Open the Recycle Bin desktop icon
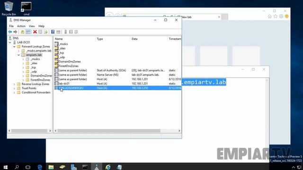 click(9, 8)
